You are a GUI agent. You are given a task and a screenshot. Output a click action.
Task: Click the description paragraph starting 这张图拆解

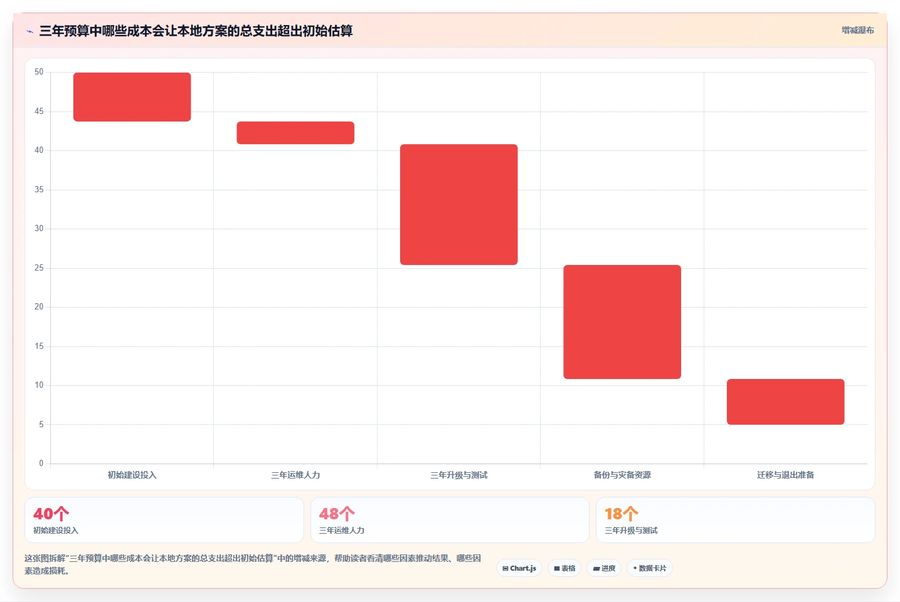pyautogui.click(x=253, y=564)
